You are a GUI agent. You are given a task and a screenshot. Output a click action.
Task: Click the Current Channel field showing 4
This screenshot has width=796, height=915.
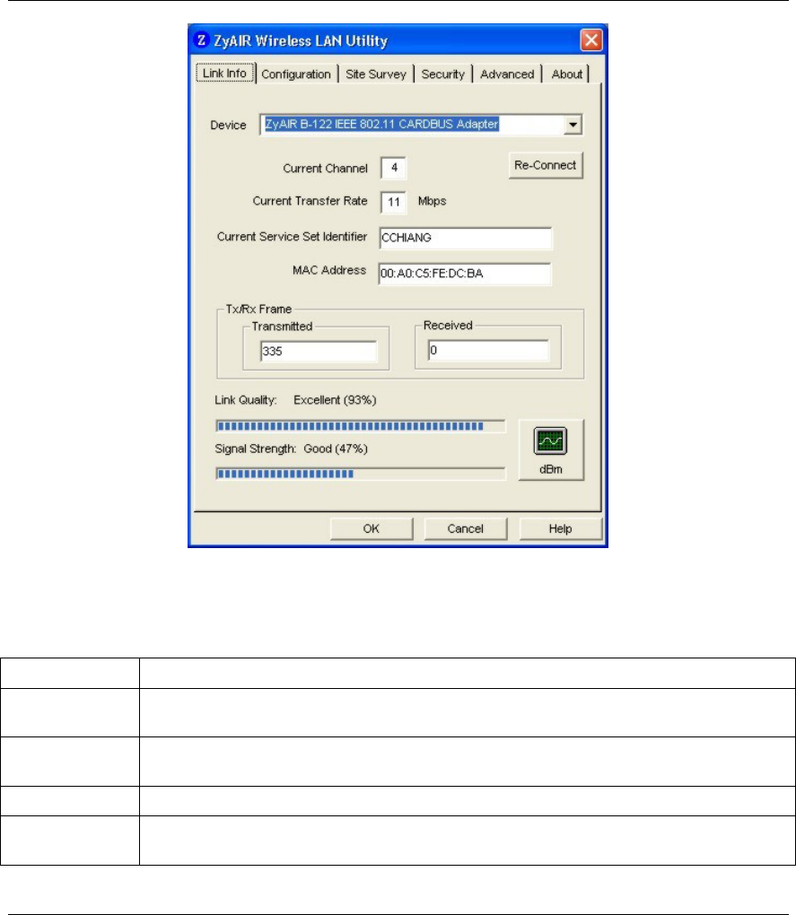coord(394,168)
